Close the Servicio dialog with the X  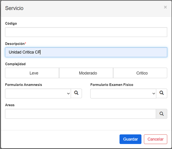coord(165,7)
